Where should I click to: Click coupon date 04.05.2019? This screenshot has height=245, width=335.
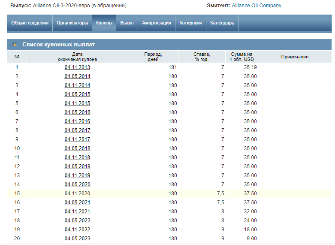click(77, 166)
